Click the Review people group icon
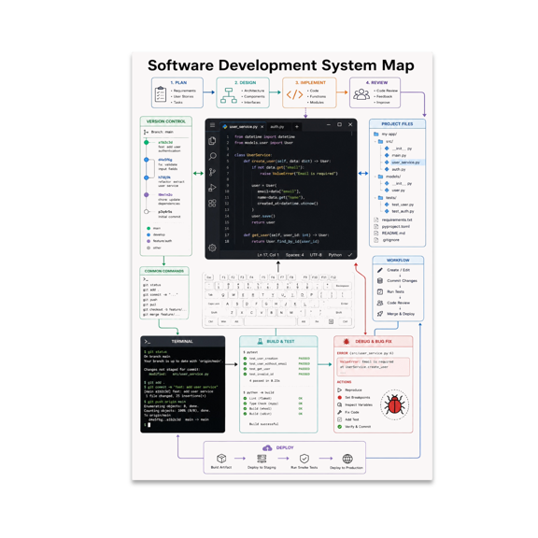Viewport: 538px width, 538px height. click(x=361, y=94)
